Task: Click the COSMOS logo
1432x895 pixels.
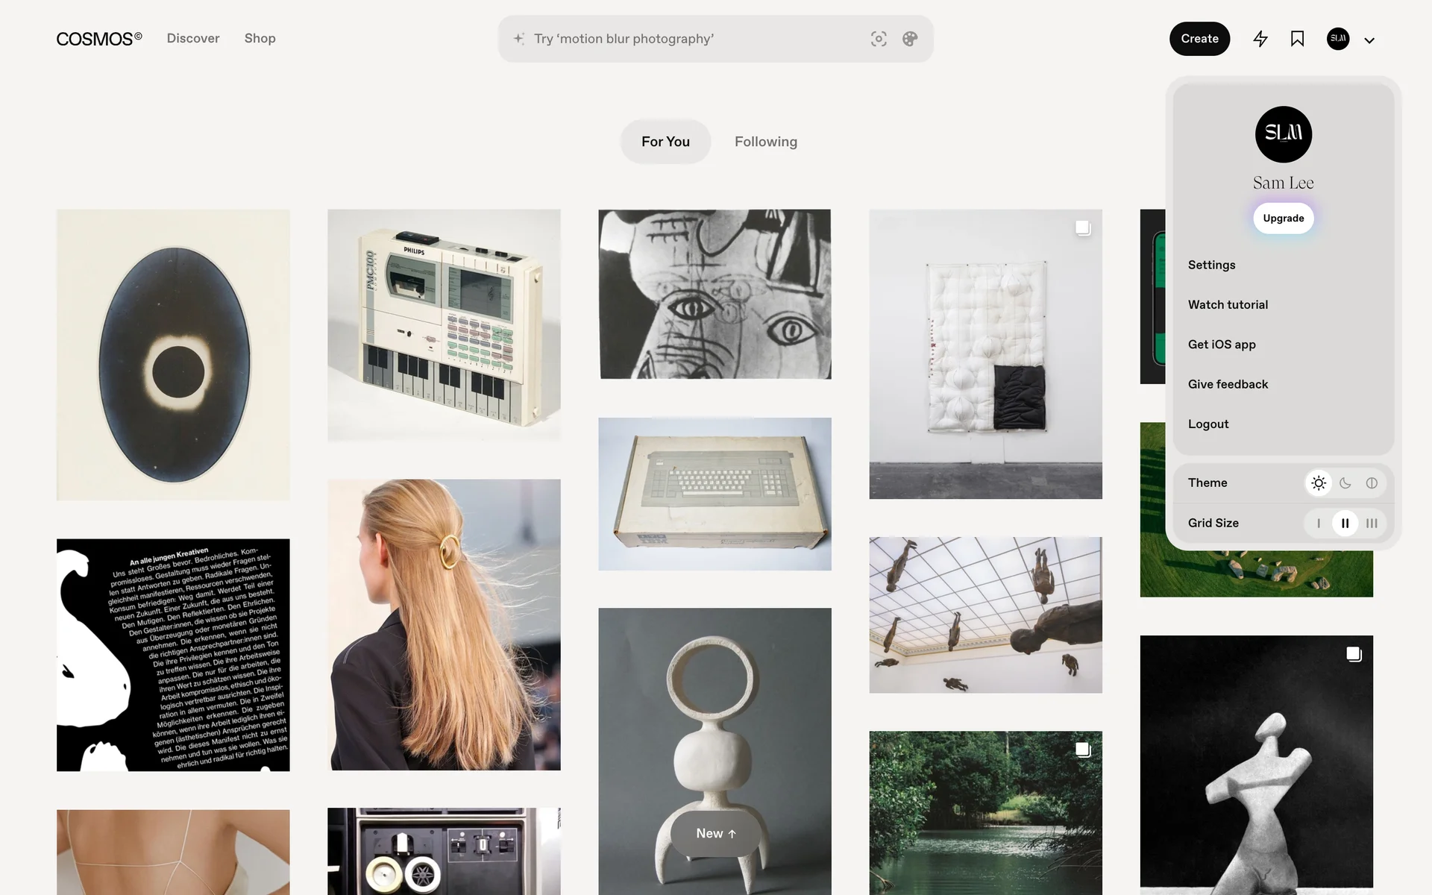Action: click(99, 39)
